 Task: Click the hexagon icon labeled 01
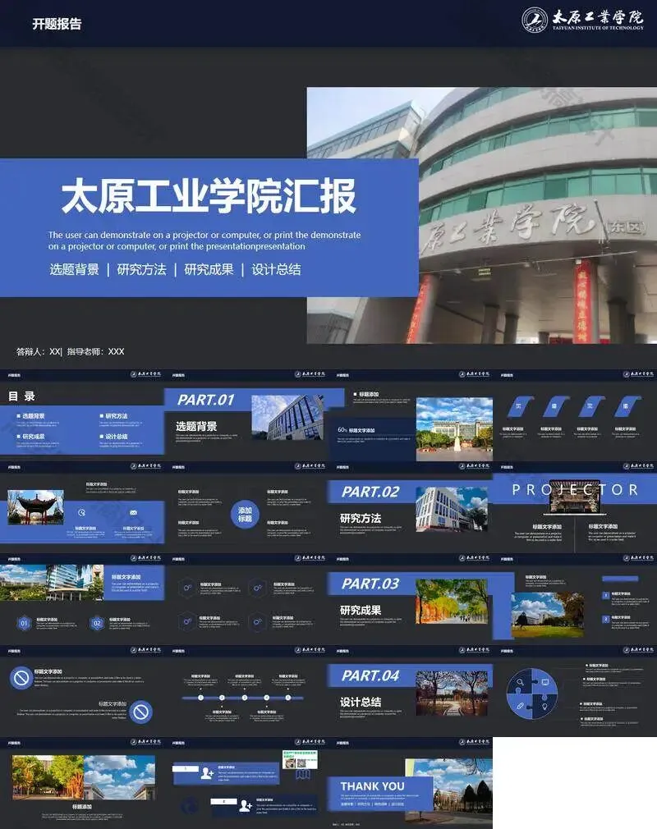24,623
